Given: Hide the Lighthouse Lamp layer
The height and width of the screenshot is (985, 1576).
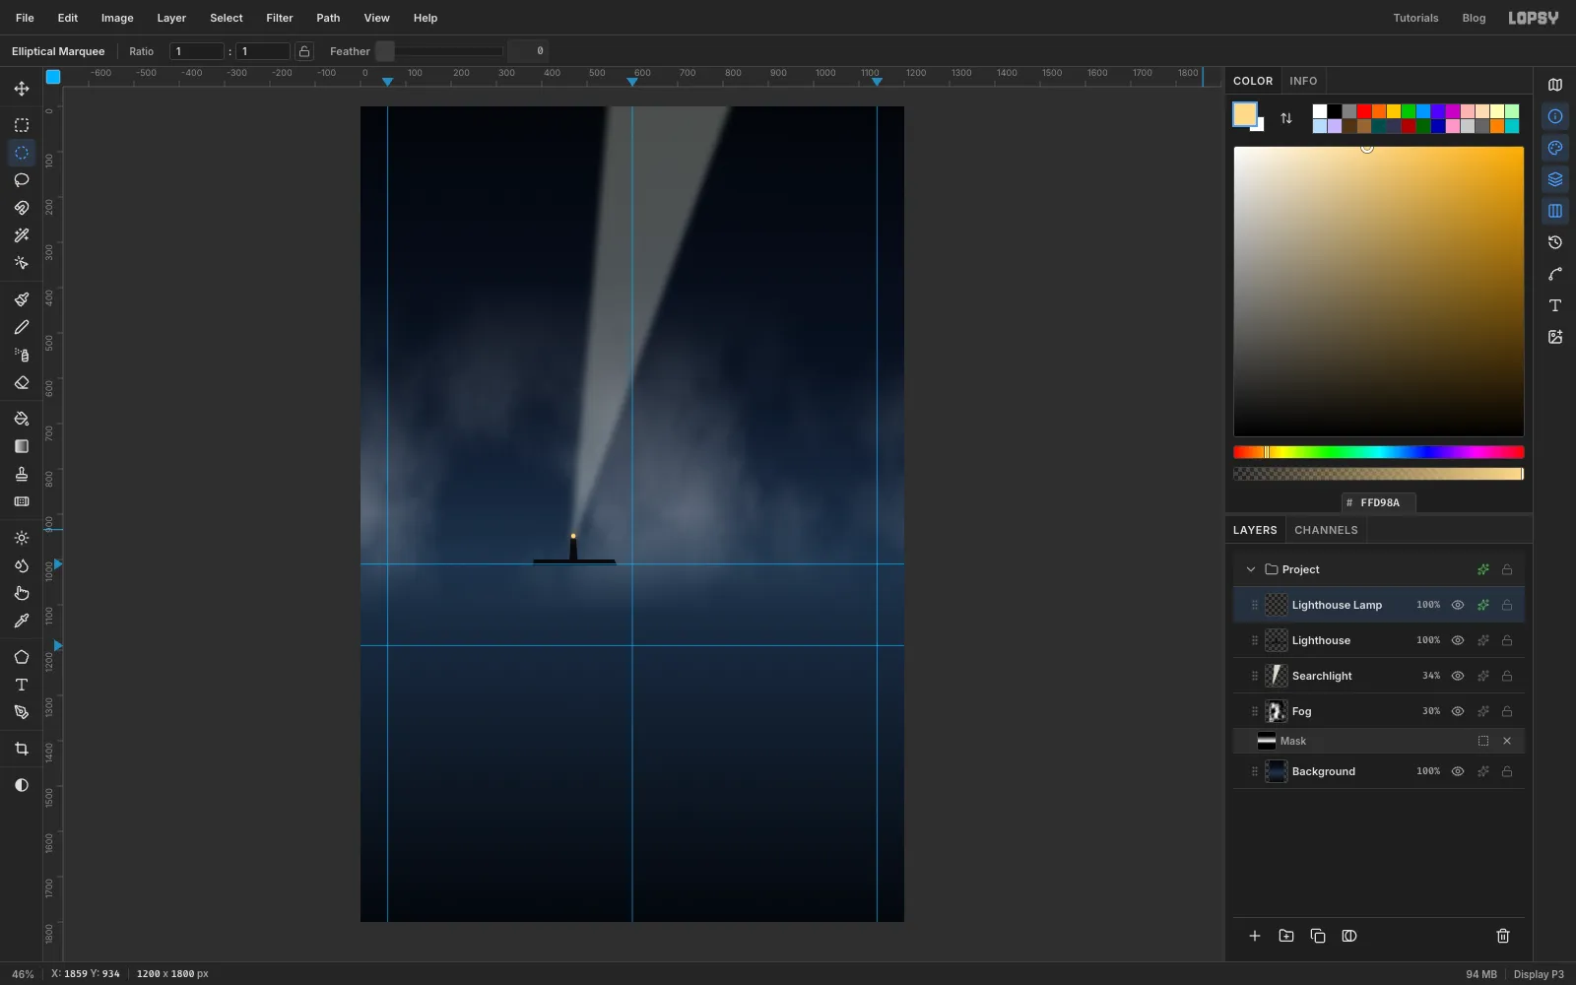Looking at the screenshot, I should (x=1458, y=605).
